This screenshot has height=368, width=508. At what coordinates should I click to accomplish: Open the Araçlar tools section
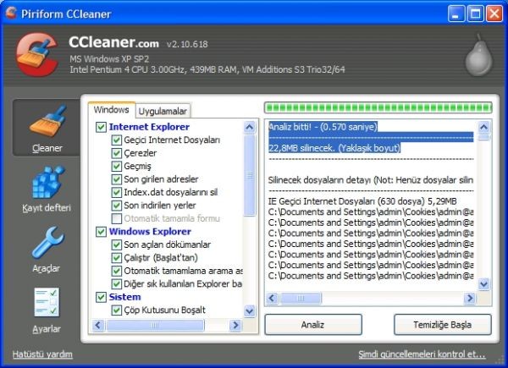point(47,250)
